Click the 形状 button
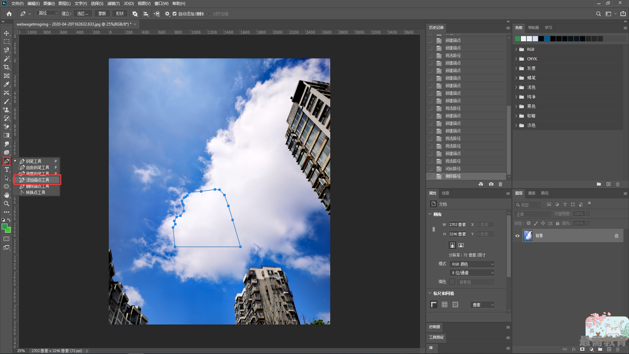The height and width of the screenshot is (354, 629). (120, 13)
